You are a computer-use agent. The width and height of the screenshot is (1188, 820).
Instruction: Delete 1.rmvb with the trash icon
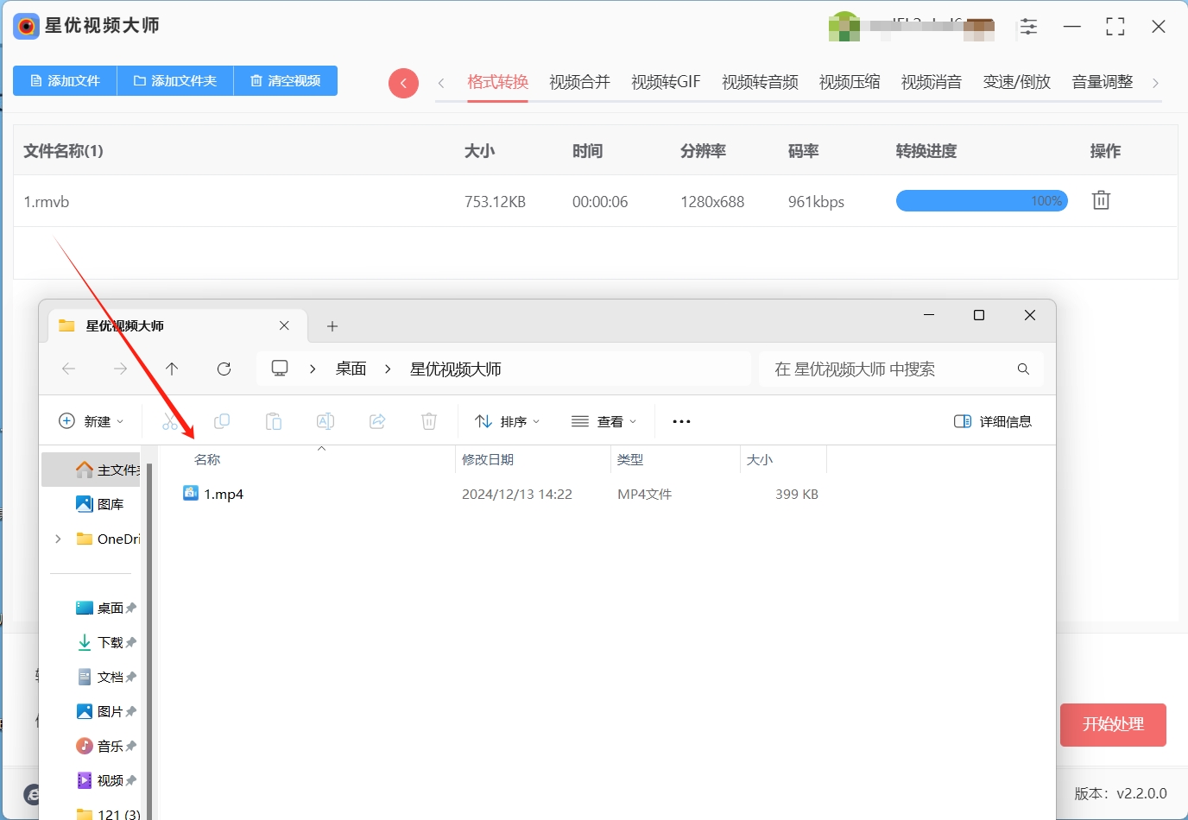pos(1101,200)
